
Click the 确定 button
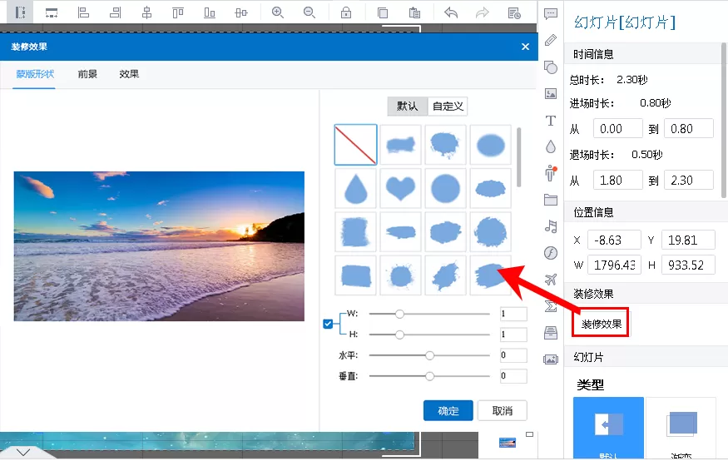pyautogui.click(x=448, y=410)
